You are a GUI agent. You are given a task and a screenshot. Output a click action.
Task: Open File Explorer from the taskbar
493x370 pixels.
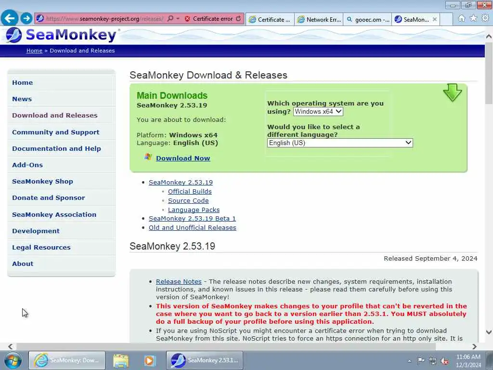121,360
